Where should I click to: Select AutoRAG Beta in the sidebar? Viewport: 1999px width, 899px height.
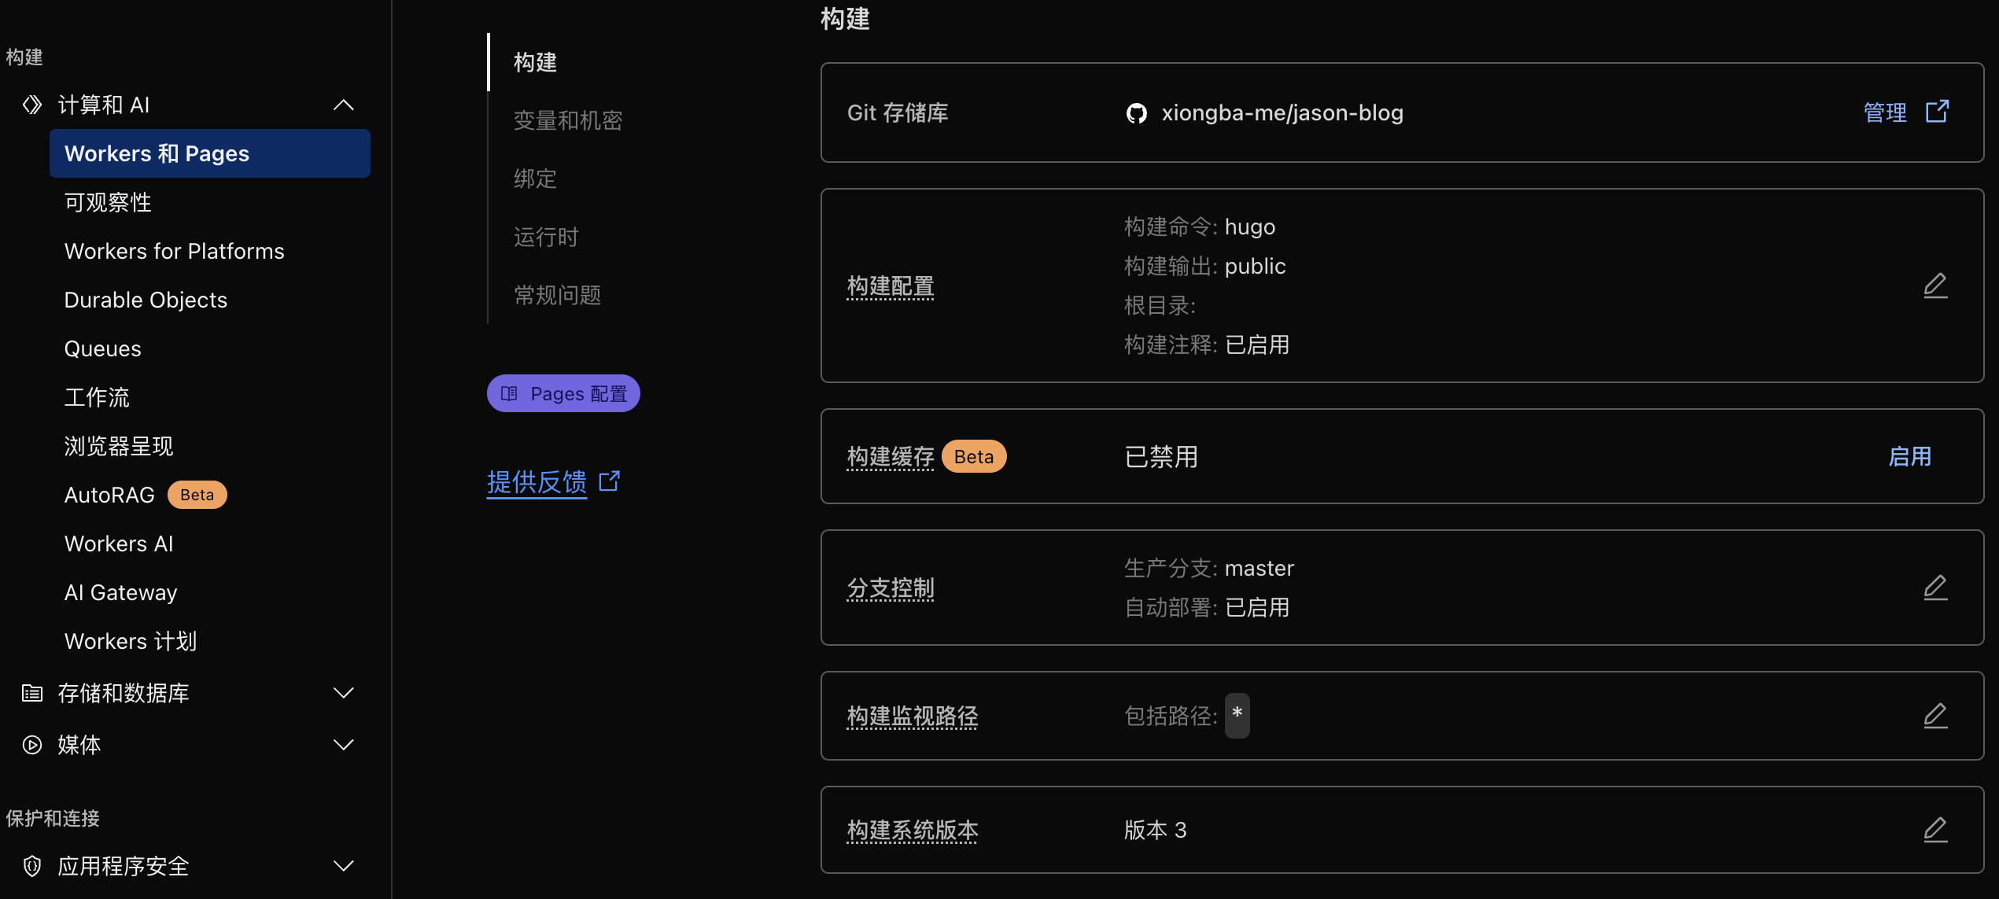tap(110, 495)
